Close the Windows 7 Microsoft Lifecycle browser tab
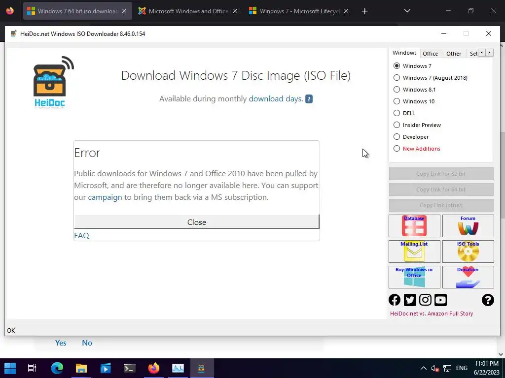This screenshot has height=378, width=505. tap(346, 11)
